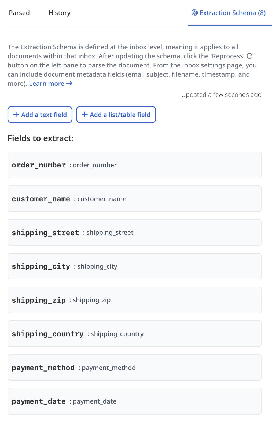Open the shipping_zip field row

134,300
